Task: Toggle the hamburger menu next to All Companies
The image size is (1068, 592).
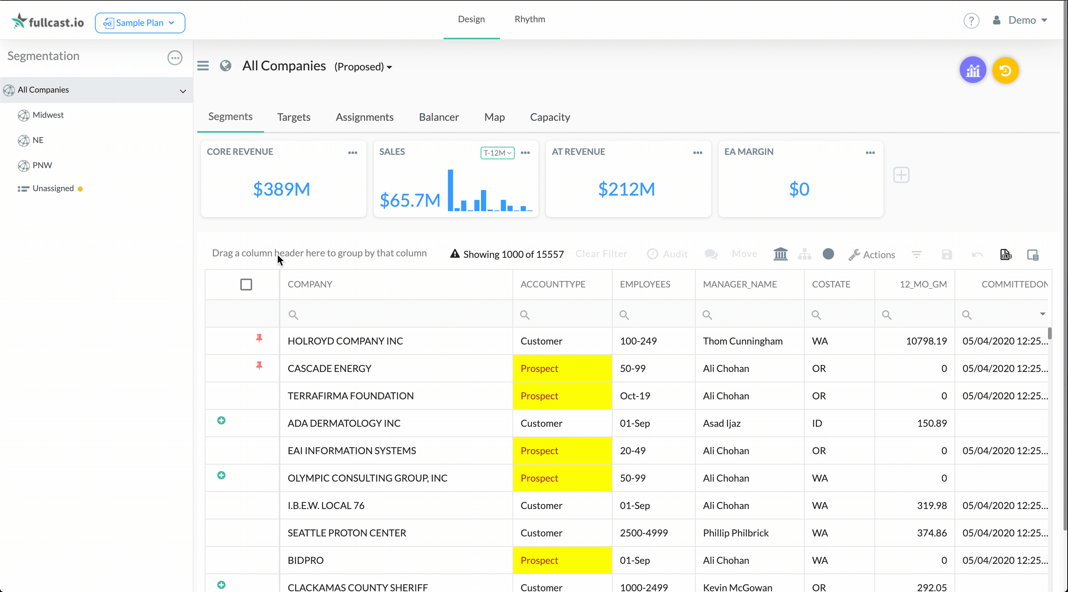Action: coord(203,66)
